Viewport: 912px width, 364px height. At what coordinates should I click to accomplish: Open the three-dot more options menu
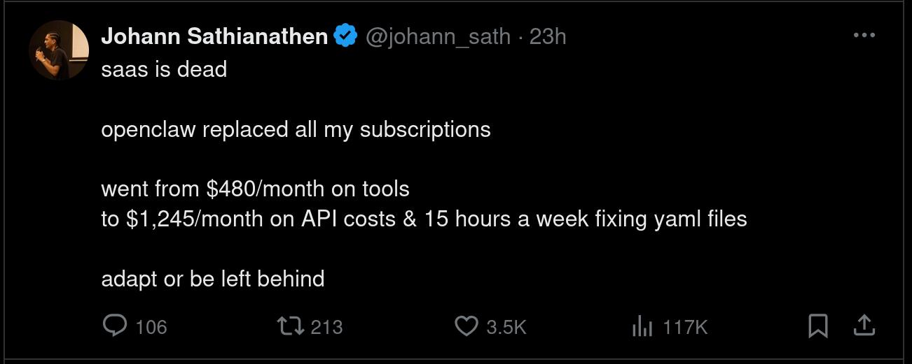click(864, 36)
